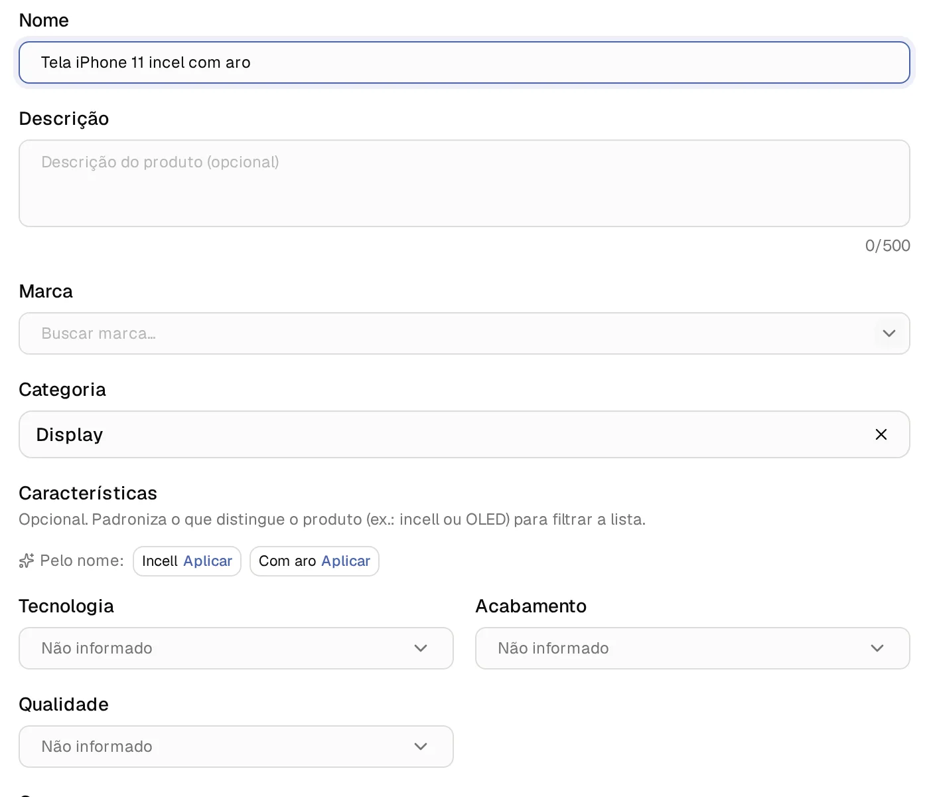Click the Características section heading
The image size is (929, 797).
[88, 493]
